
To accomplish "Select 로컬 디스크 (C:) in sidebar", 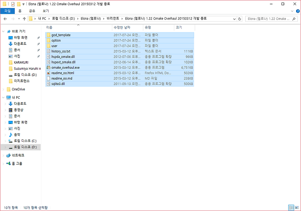I will [25, 141].
